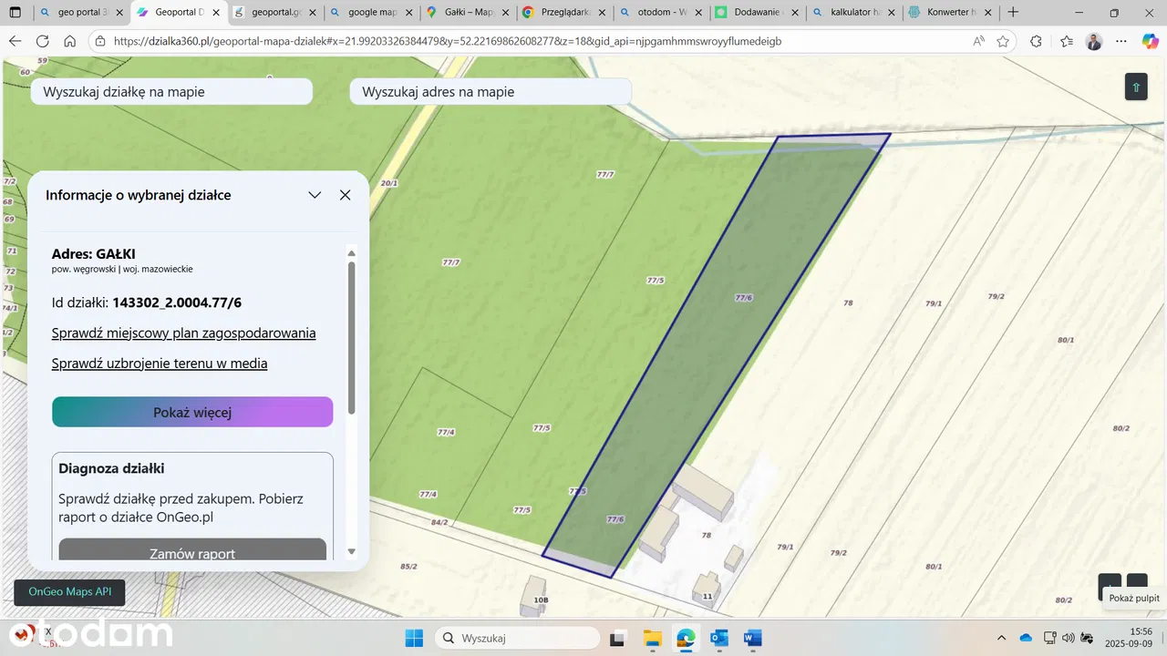1167x656 pixels.
Task: Collapse the parcel info panel with chevron
Action: tap(315, 195)
